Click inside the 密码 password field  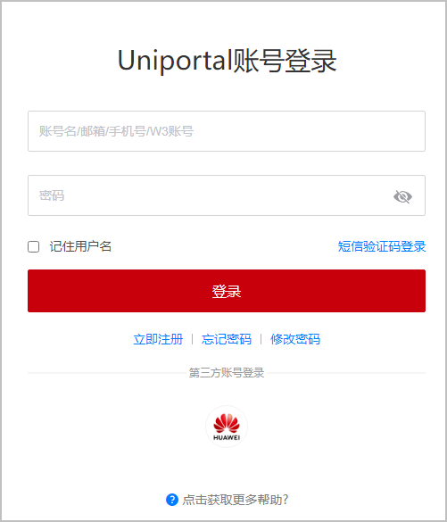(227, 195)
